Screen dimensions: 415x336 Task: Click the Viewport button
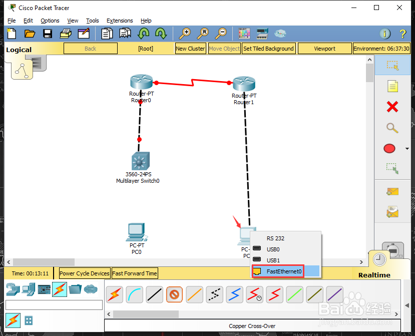tap(324, 49)
